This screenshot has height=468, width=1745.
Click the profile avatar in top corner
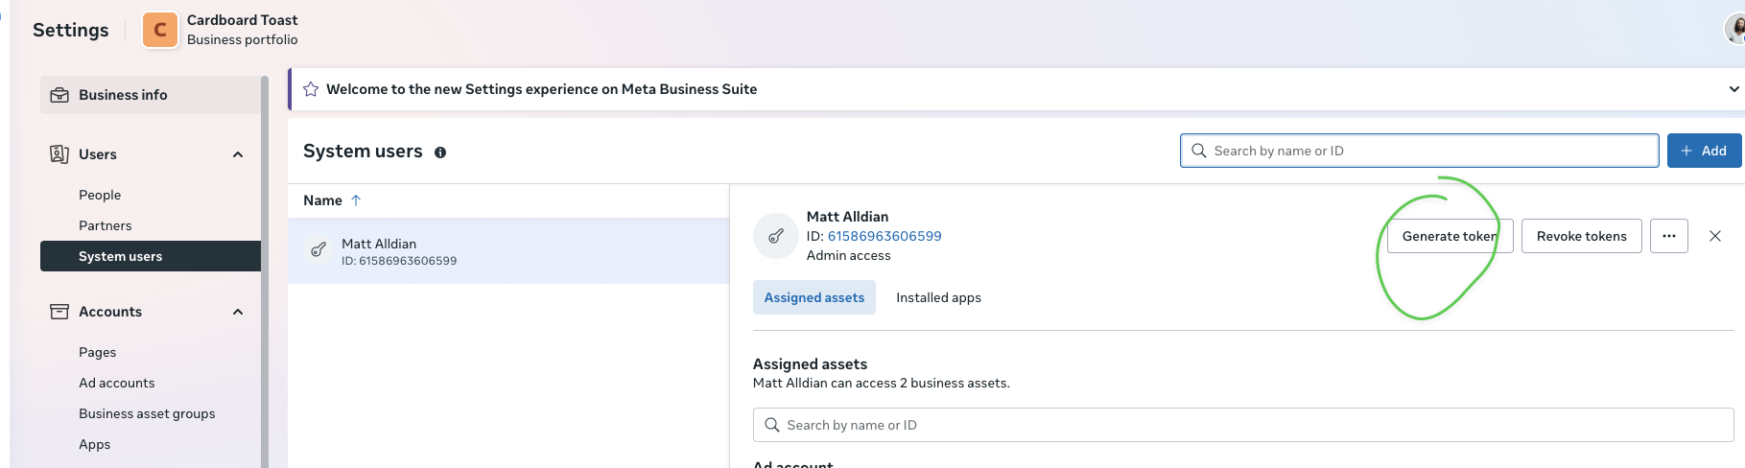(x=1734, y=29)
